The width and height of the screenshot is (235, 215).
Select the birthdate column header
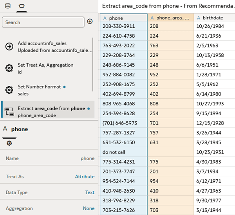(214, 18)
